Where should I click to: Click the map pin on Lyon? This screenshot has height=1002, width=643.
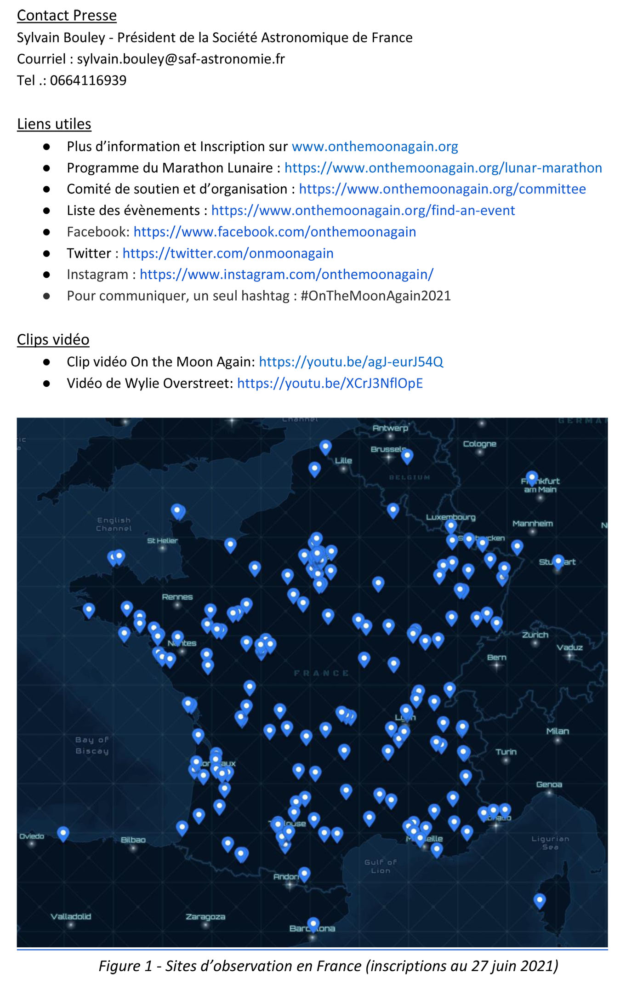[406, 711]
